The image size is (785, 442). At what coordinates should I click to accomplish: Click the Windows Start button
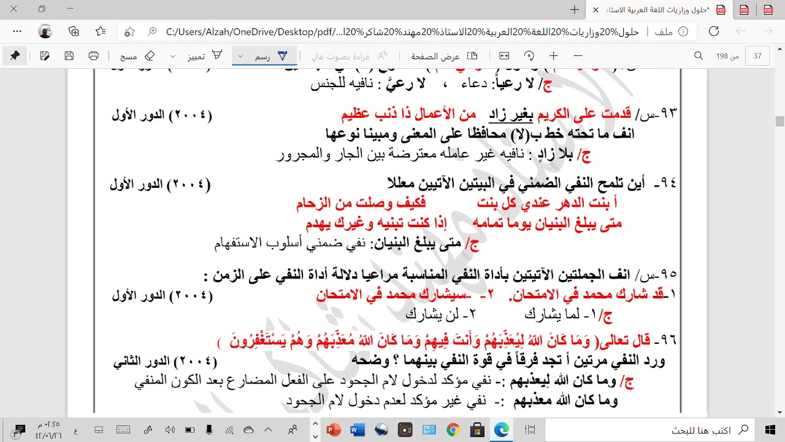pos(770,430)
